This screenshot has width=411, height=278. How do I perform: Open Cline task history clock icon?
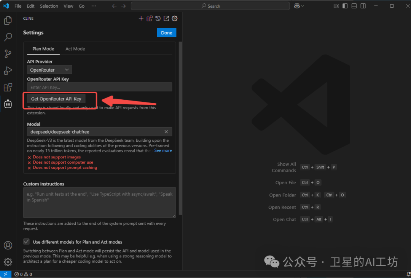(158, 18)
